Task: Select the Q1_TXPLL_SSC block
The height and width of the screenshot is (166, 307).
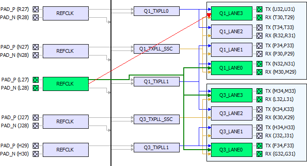Action: click(x=156, y=49)
